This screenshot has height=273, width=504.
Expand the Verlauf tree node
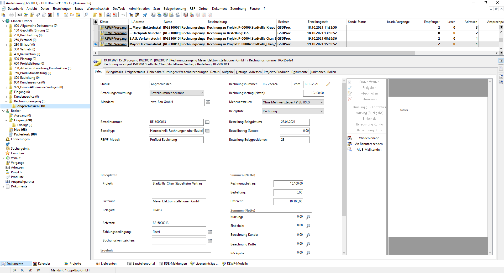tap(3, 158)
